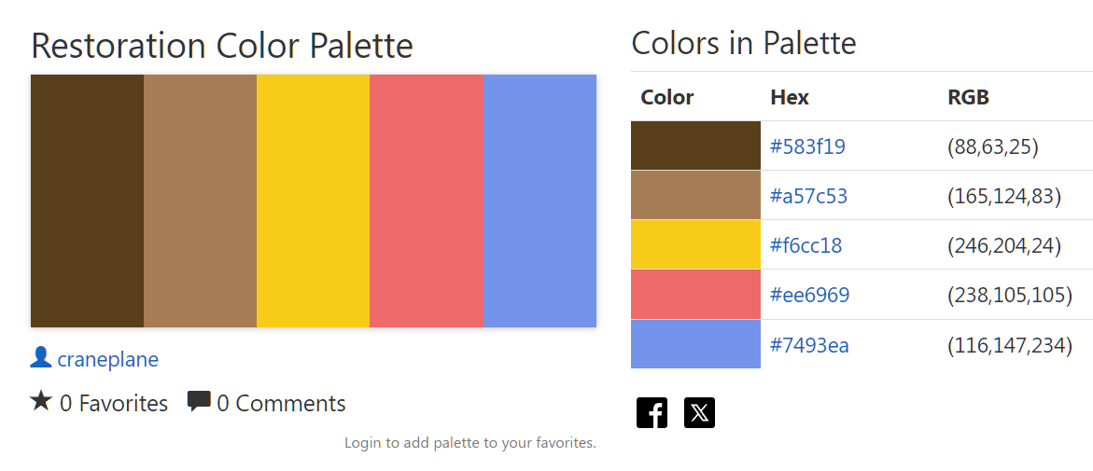Click the 'Login to add palette' text
This screenshot has height=471, width=1093.
pos(469,443)
